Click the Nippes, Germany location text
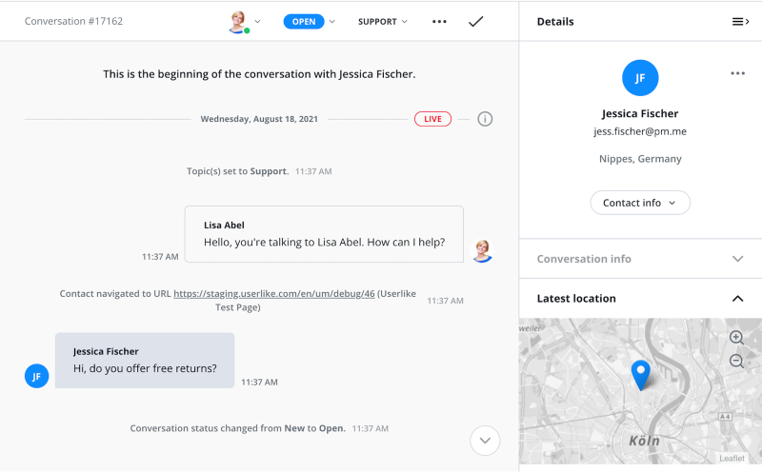This screenshot has width=762, height=472. pyautogui.click(x=640, y=159)
